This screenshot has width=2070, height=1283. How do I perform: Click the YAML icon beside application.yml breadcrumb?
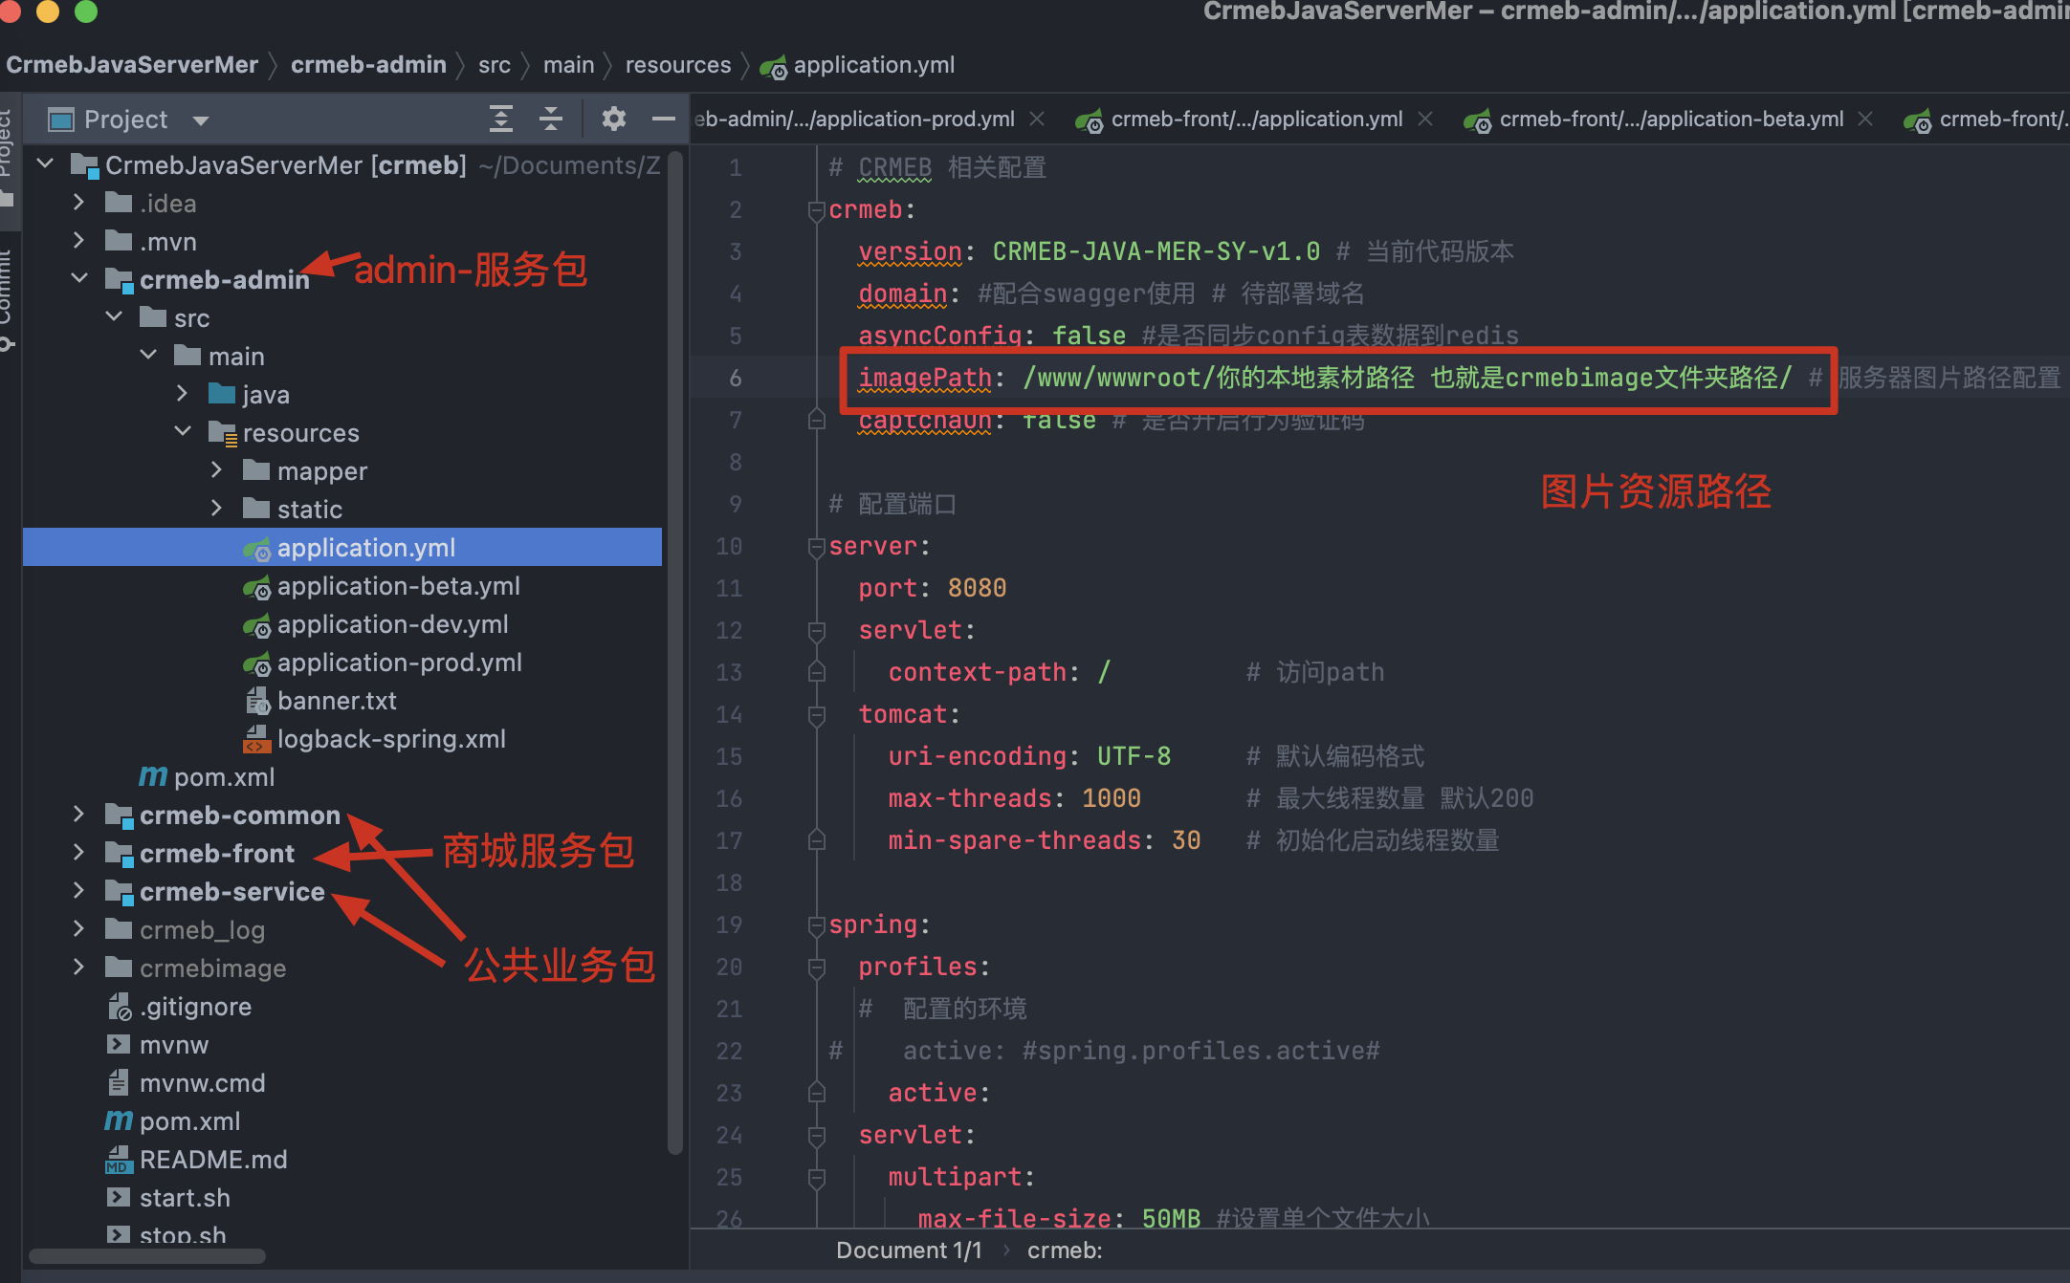(773, 65)
